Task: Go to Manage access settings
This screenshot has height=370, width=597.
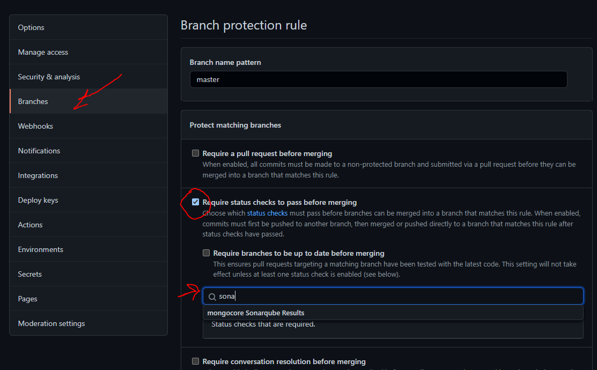Action: pos(43,52)
